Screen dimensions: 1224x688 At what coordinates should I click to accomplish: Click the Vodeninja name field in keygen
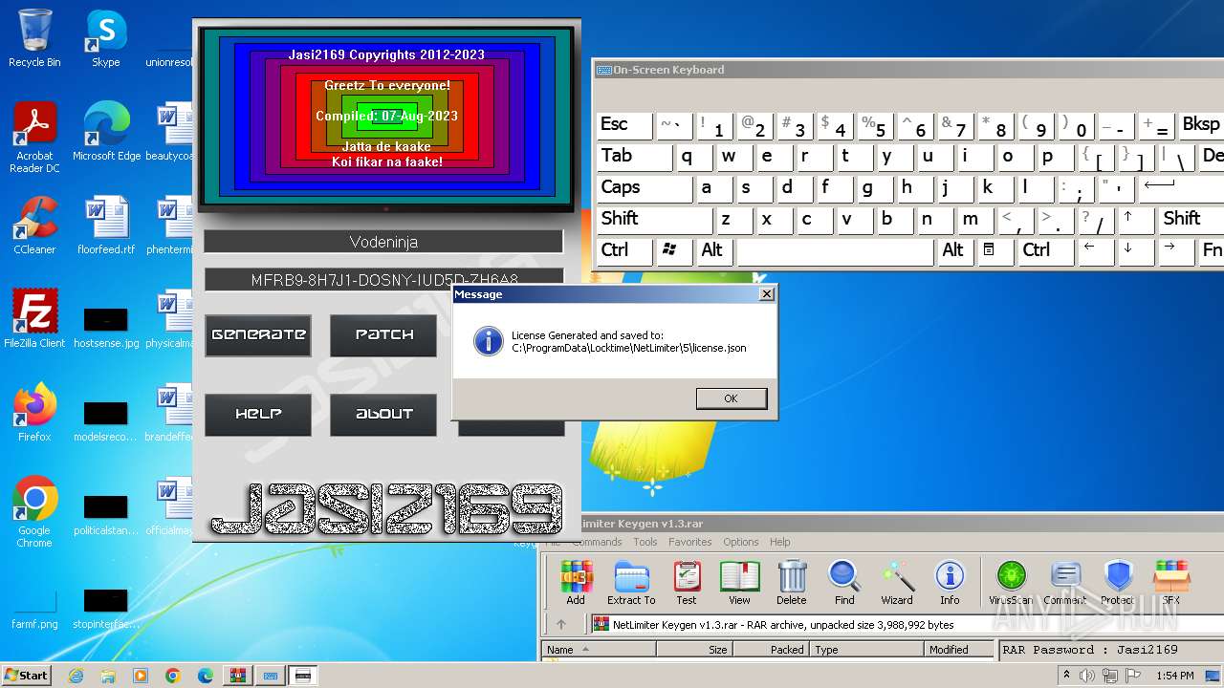click(383, 242)
